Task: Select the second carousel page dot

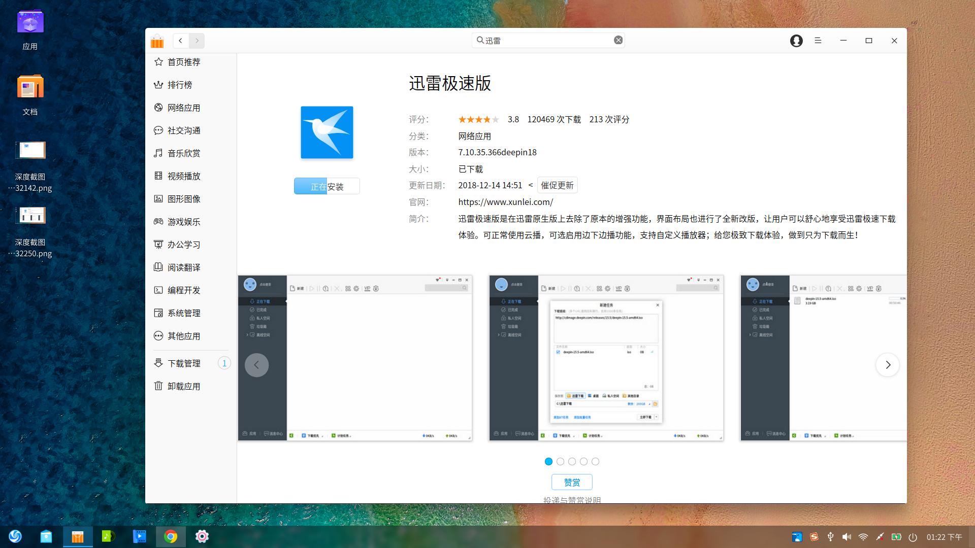Action: (560, 461)
